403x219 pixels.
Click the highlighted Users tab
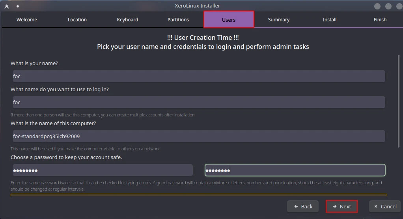[x=229, y=20]
